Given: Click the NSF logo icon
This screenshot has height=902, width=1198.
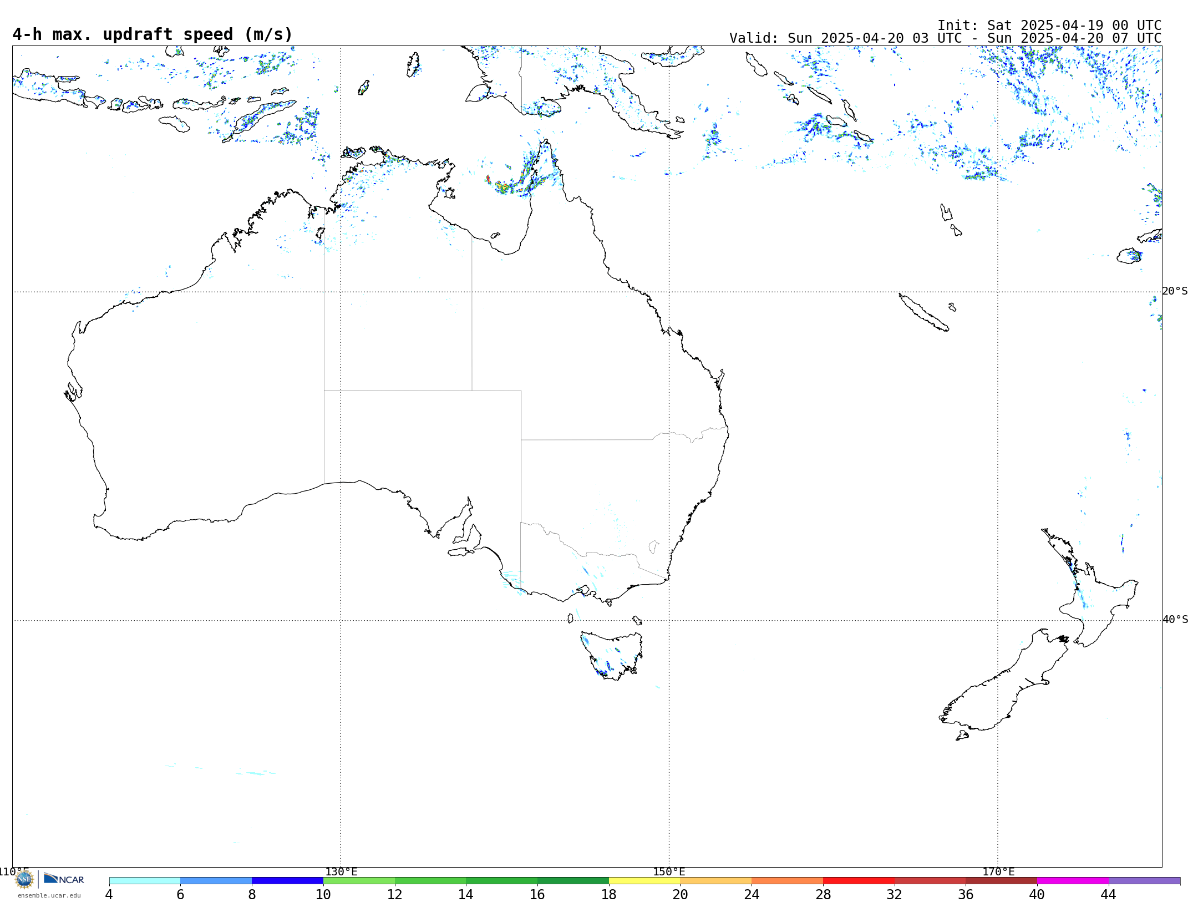Looking at the screenshot, I should [x=24, y=879].
